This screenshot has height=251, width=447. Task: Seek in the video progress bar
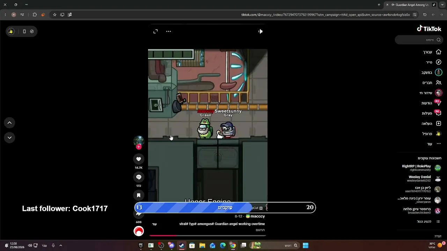[x=207, y=236]
